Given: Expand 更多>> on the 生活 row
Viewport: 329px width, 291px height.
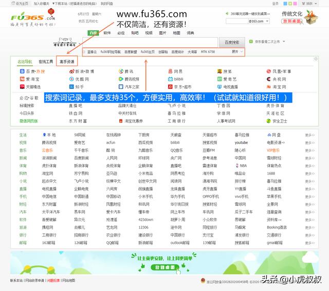Looking at the screenshot, I should [x=310, y=135].
